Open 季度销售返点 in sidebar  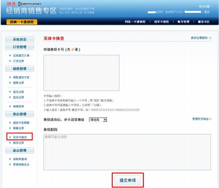[21, 164]
